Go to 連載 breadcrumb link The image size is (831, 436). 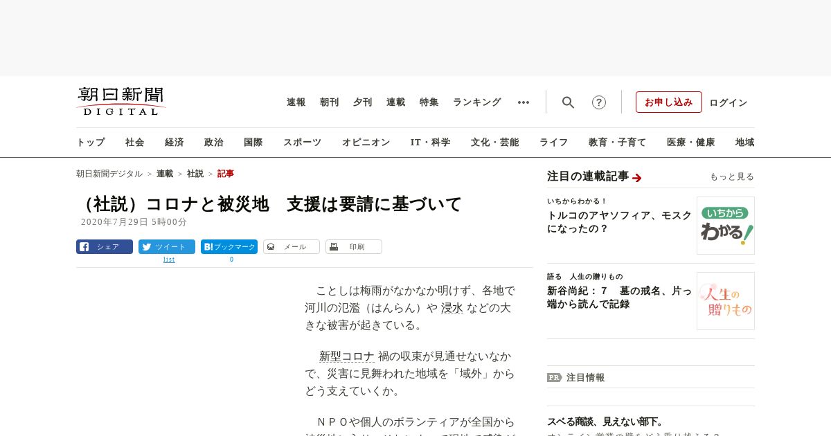coord(165,174)
